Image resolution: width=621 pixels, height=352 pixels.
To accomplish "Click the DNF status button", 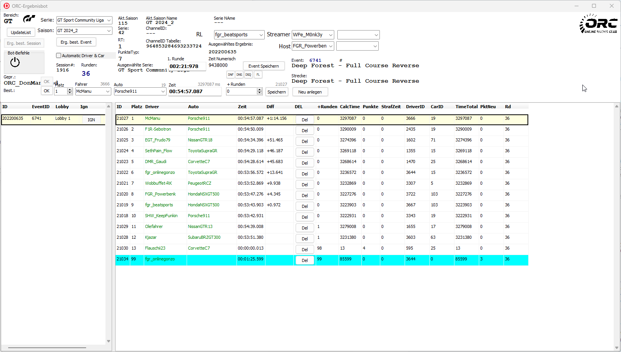I will tap(231, 75).
